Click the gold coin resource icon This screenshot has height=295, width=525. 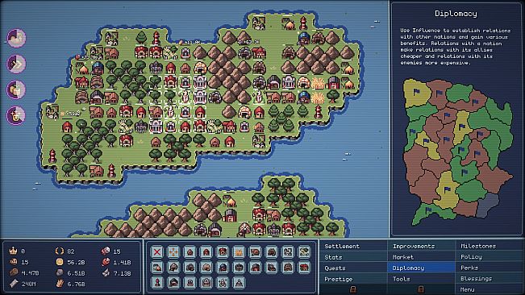(59, 262)
